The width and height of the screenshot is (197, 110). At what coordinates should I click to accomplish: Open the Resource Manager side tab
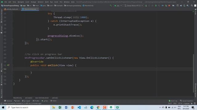[1, 16]
